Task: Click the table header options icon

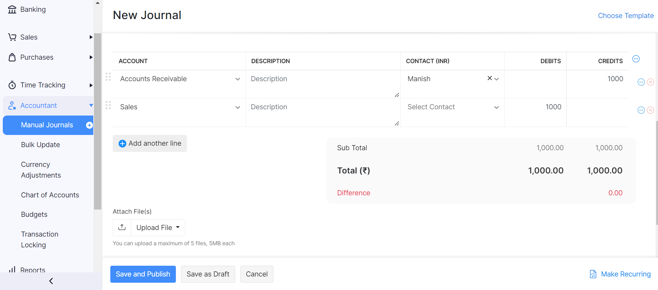Action: 636,59
